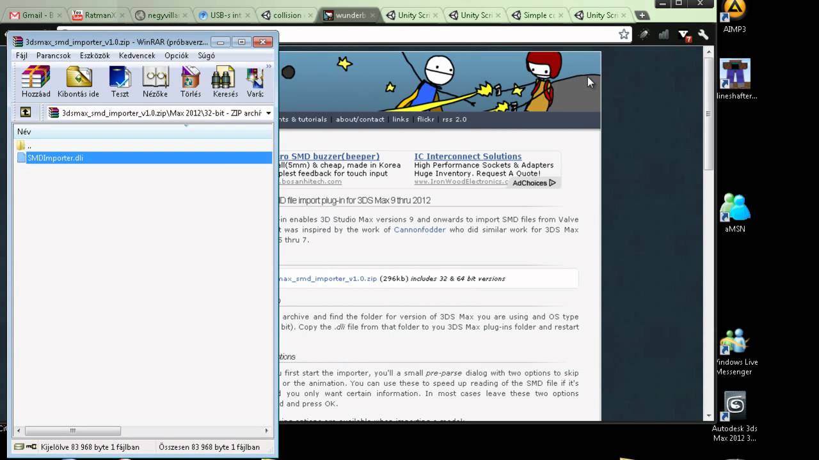Expand the WinRAR toolbar overflow chevron

tap(269, 66)
